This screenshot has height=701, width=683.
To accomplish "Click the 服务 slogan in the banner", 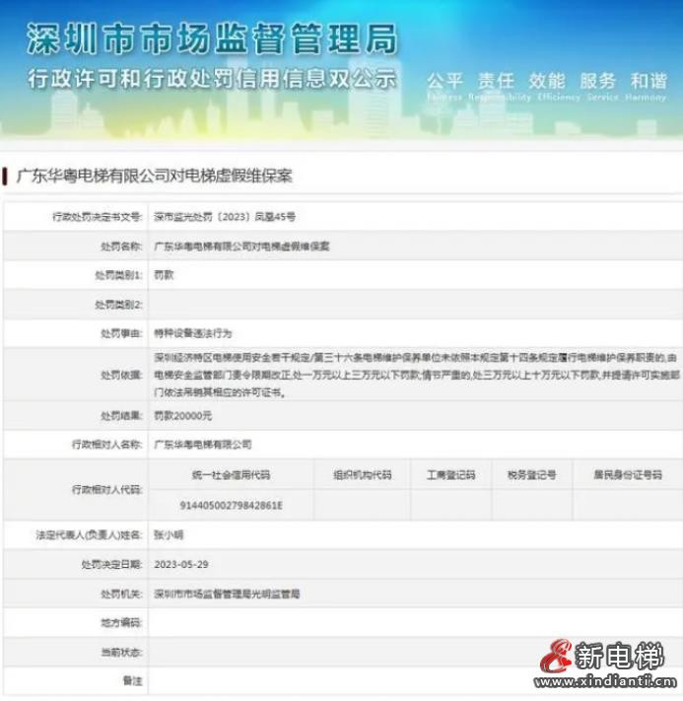I will (x=597, y=82).
